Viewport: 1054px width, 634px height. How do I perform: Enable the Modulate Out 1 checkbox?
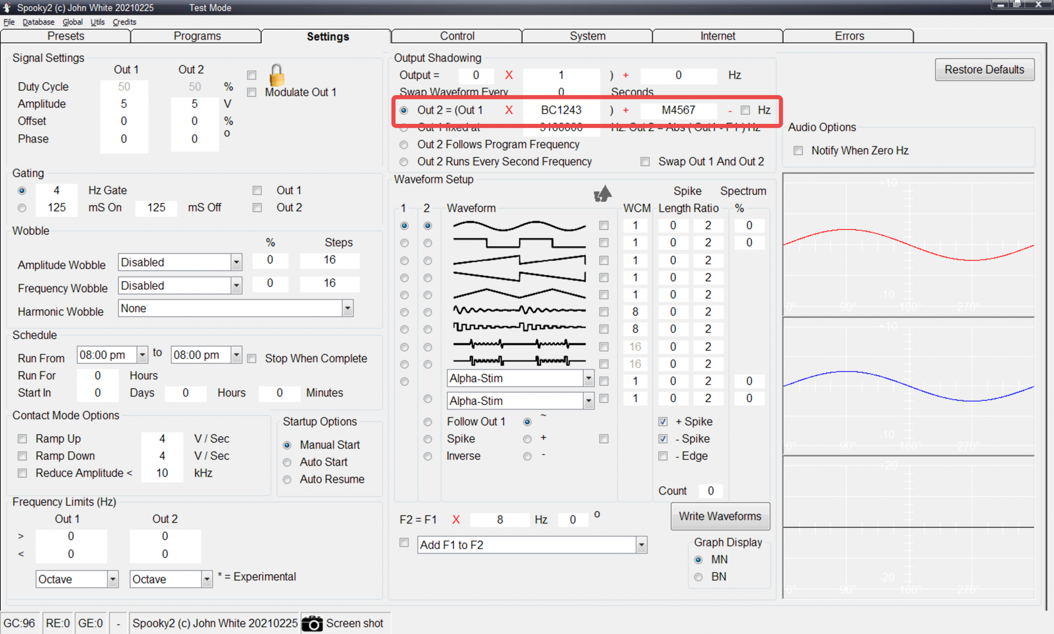[x=252, y=93]
